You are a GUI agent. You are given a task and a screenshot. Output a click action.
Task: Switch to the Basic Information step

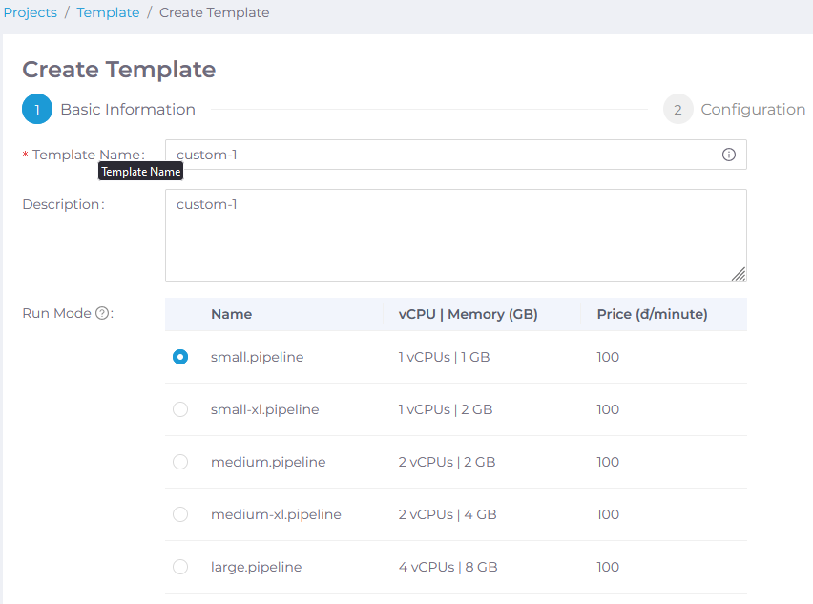[x=128, y=109]
